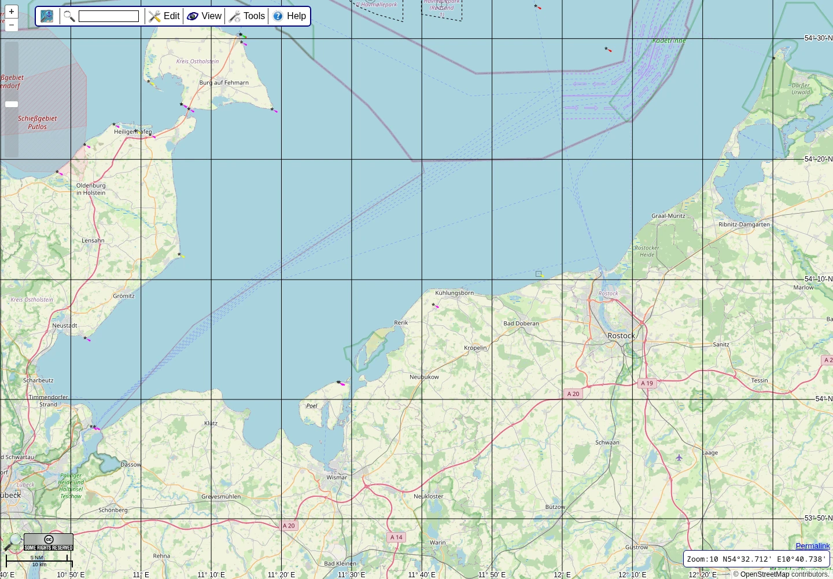
Task: Zoom out with the minus button
Action: click(x=11, y=25)
